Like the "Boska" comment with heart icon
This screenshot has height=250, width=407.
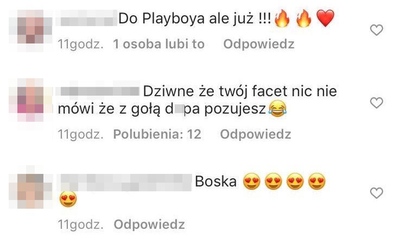coord(377,193)
